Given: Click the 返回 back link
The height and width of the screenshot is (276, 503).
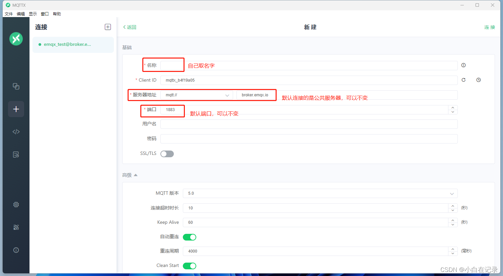Looking at the screenshot, I should pos(130,27).
